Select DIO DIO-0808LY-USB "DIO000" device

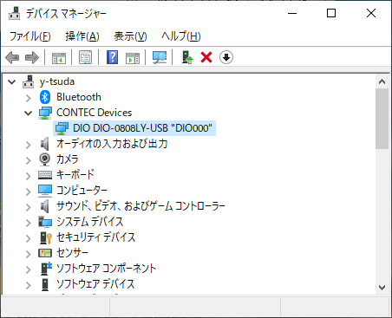[x=142, y=128]
